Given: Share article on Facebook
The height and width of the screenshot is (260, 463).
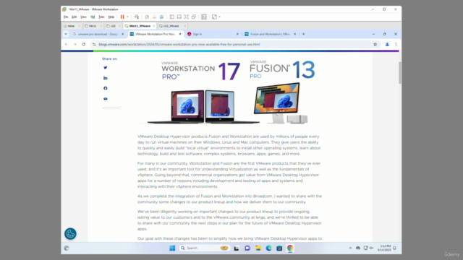Looking at the screenshot, I should click(x=106, y=88).
